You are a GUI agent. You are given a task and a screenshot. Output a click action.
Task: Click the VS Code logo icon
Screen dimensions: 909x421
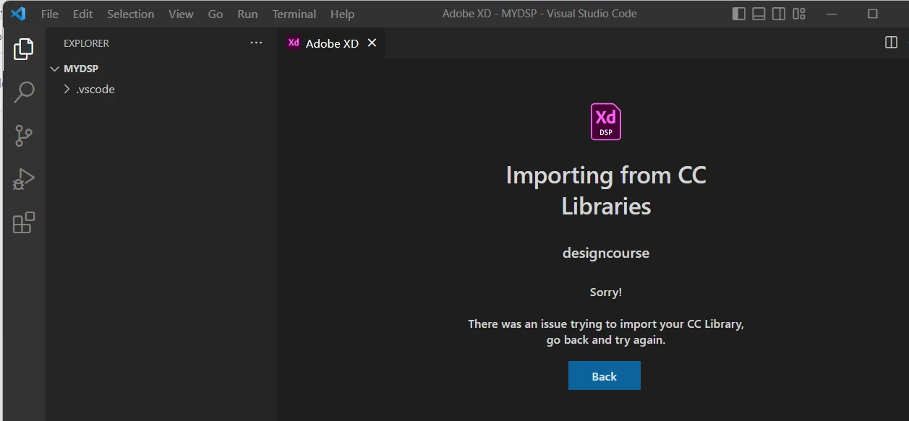pos(18,14)
